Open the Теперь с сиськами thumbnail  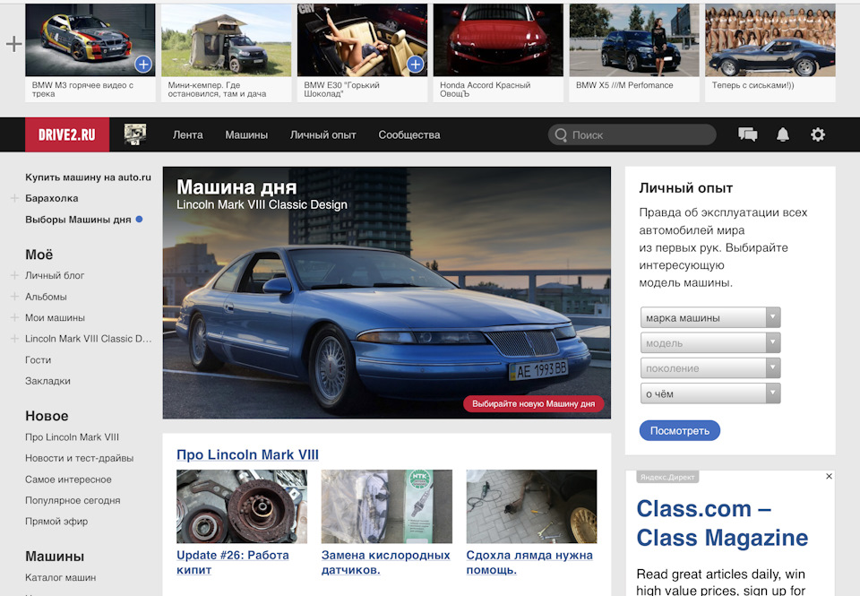pyautogui.click(x=770, y=40)
